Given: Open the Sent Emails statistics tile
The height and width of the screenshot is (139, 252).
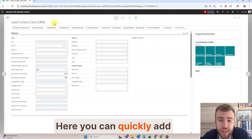Looking at the screenshot, I should (210, 51).
